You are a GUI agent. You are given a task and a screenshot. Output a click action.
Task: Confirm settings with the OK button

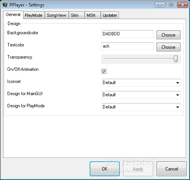click(x=104, y=169)
